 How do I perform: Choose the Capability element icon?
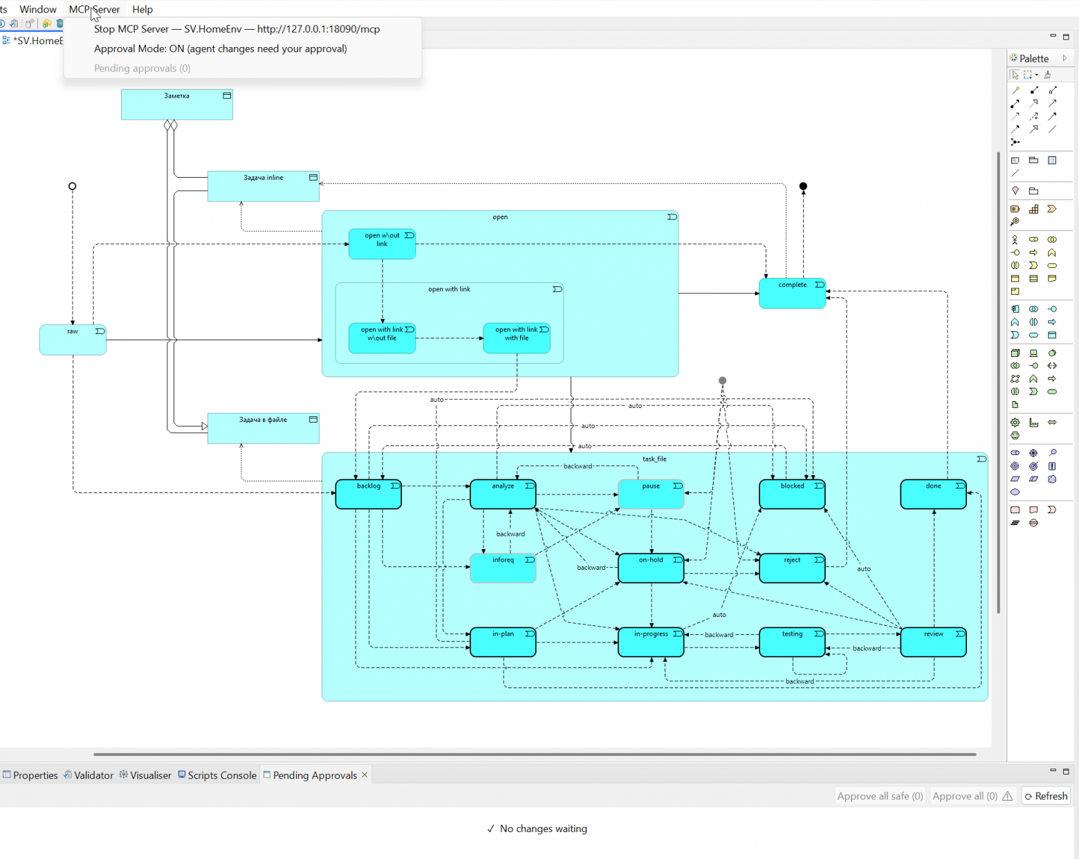coord(1034,209)
